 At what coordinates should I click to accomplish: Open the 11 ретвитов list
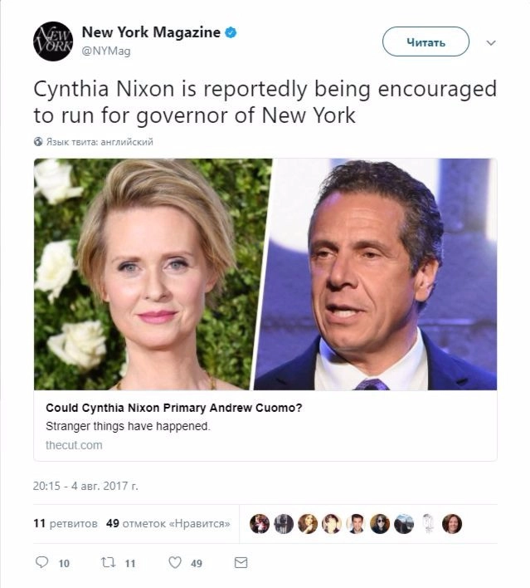(66, 523)
